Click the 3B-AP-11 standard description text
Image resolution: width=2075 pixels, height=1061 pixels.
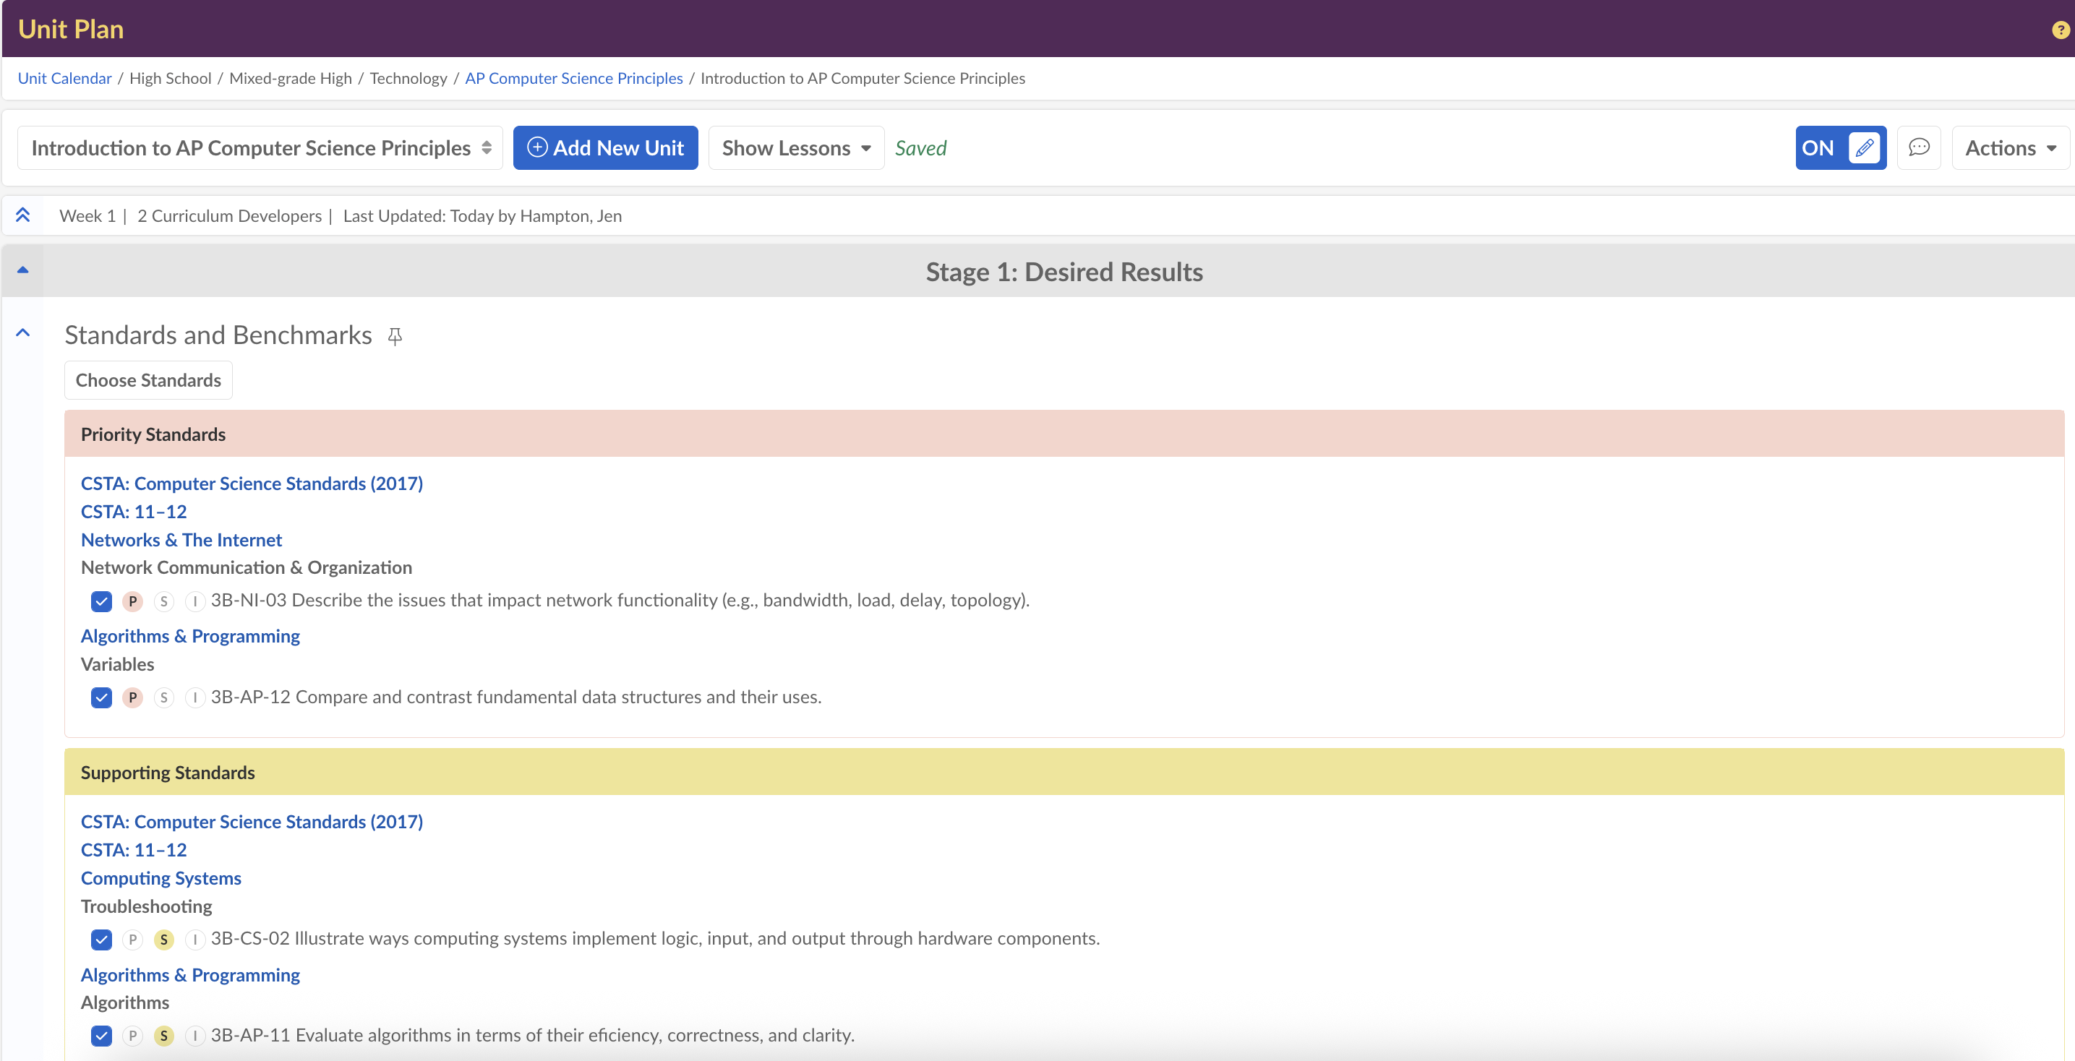(532, 1035)
